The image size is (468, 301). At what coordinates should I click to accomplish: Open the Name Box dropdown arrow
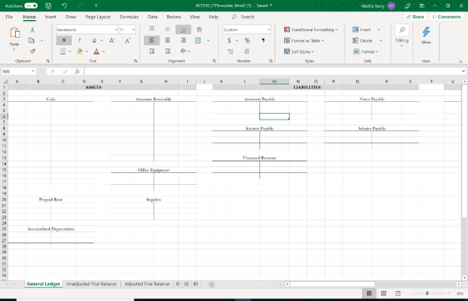point(33,71)
